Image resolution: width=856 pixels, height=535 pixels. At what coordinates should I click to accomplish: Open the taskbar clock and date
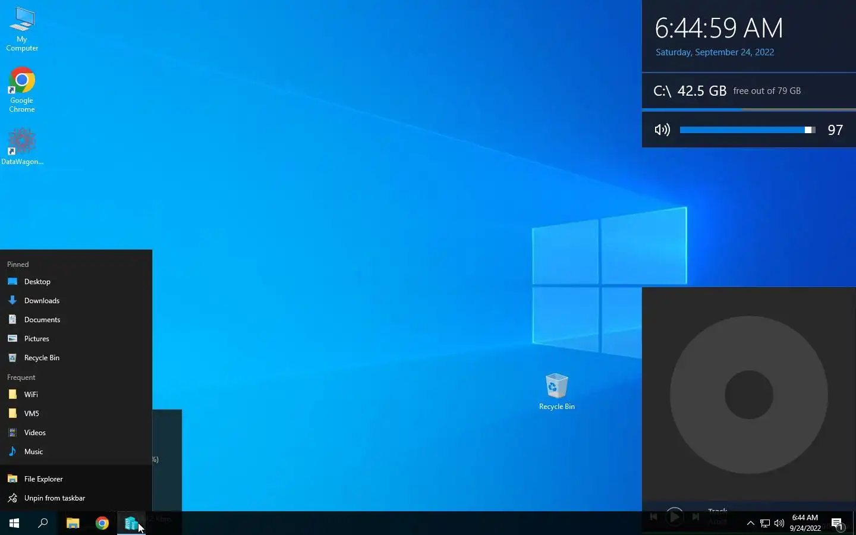(805, 523)
